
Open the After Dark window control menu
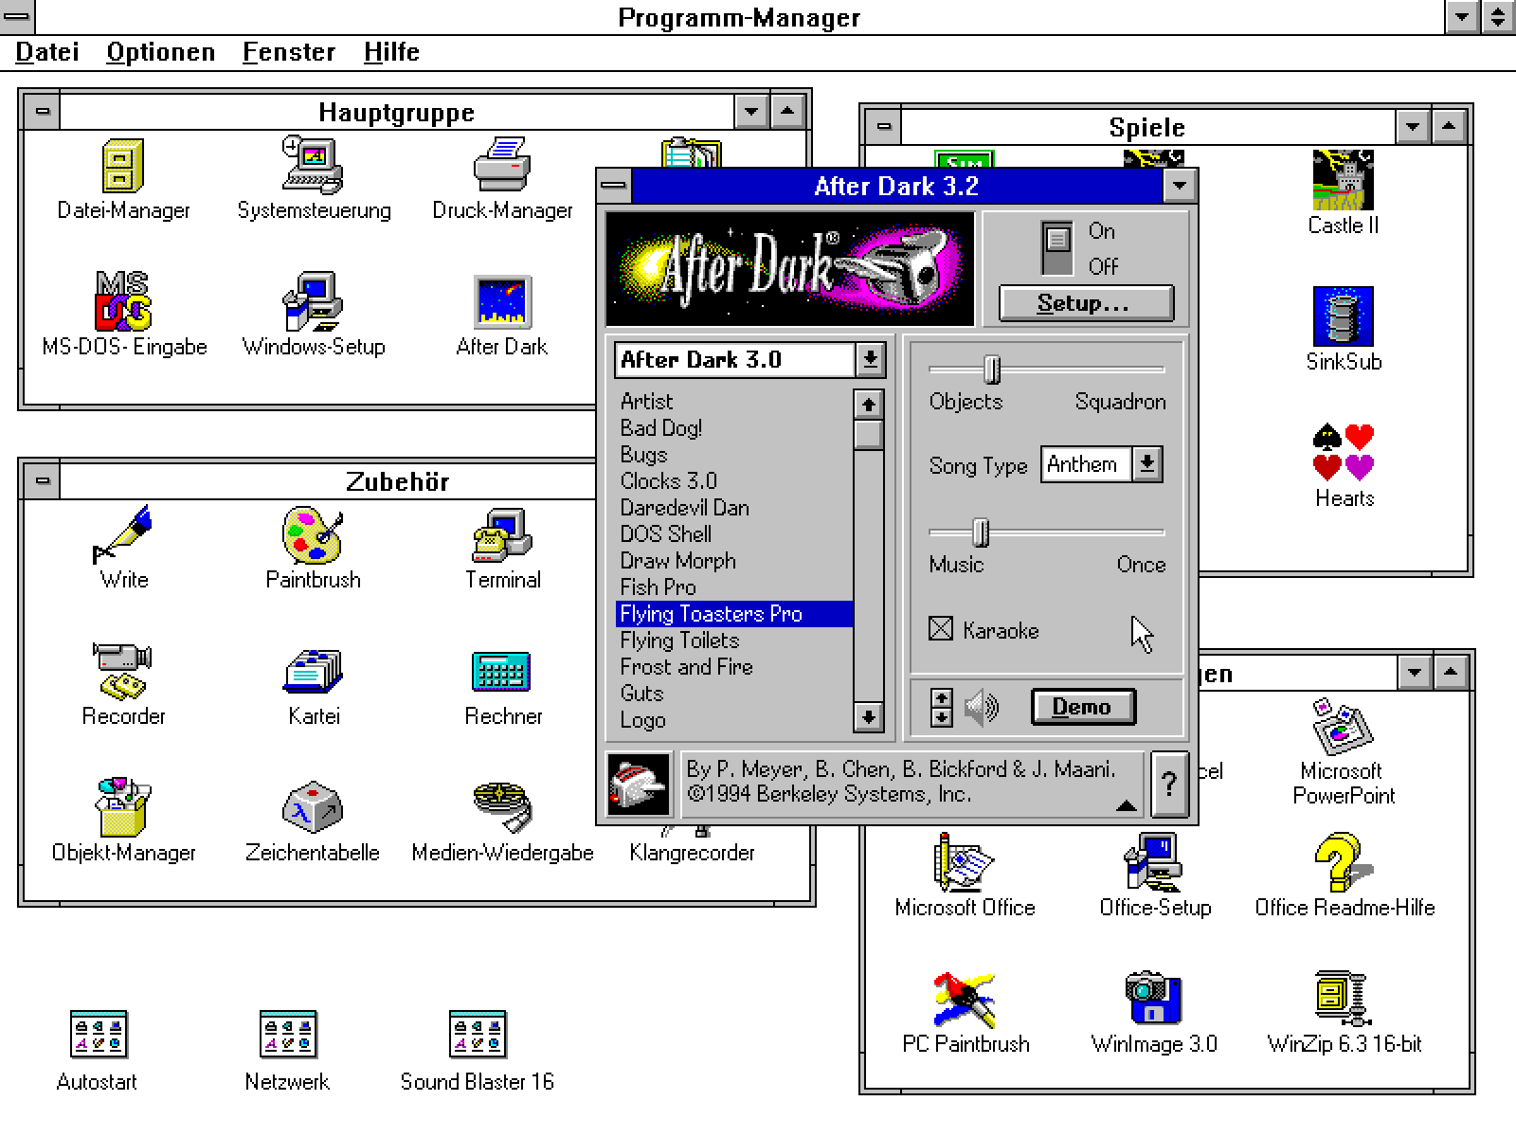[614, 186]
